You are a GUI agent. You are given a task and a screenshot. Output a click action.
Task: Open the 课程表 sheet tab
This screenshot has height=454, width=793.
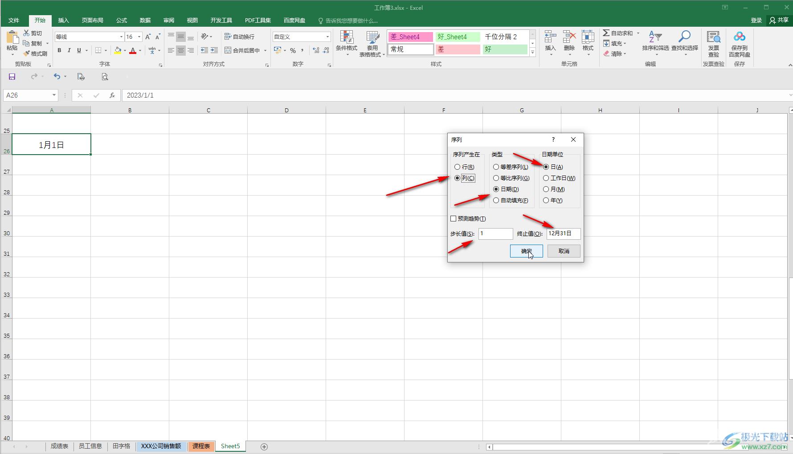[201, 446]
